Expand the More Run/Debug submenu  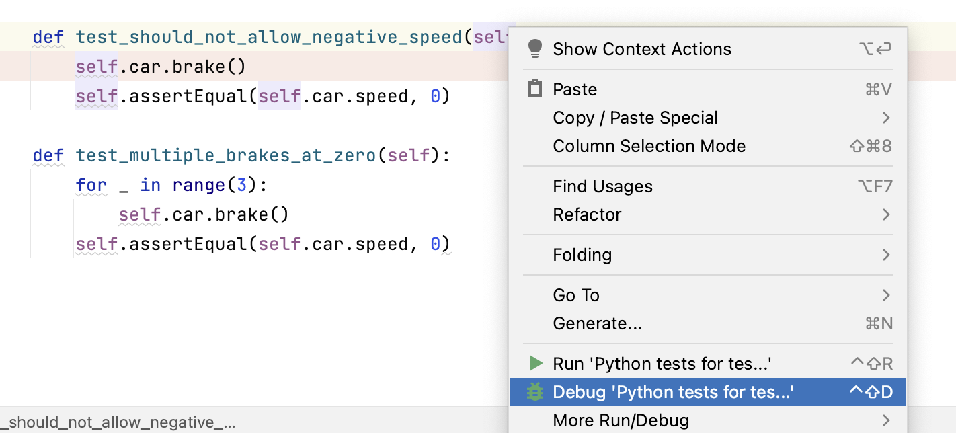[621, 420]
